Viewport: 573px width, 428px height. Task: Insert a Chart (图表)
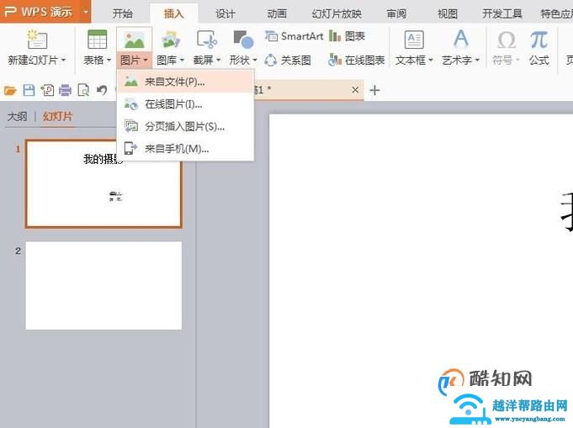347,36
